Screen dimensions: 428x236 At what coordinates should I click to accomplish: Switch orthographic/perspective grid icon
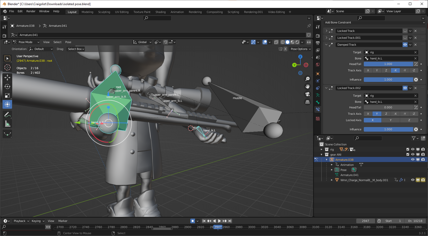pyautogui.click(x=308, y=102)
